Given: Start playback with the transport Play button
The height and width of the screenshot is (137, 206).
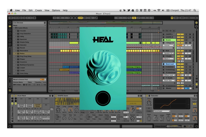Looking at the screenshot, I should 71,18.
